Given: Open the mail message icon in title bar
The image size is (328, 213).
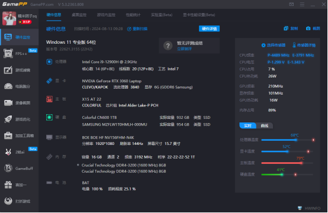Looking at the screenshot, I should pos(291,4).
